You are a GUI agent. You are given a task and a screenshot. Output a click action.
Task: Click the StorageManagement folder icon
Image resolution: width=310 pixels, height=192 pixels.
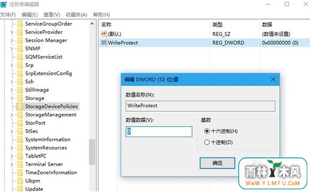[20, 115]
